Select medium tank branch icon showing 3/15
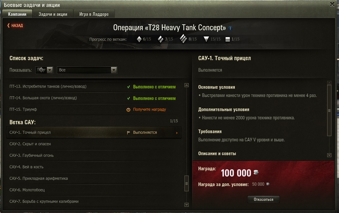 coord(160,39)
